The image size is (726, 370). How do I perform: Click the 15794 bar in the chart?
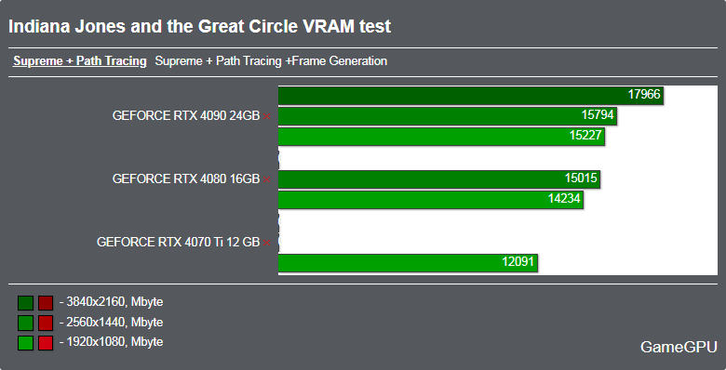click(448, 115)
